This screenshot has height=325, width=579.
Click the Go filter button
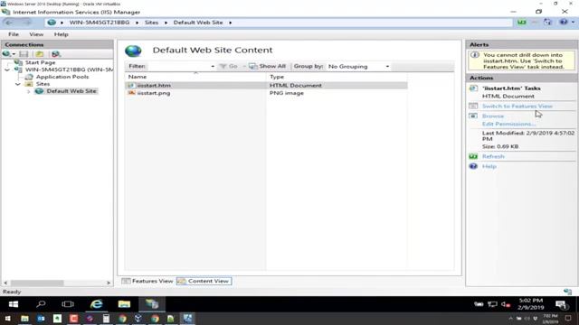tap(229, 66)
